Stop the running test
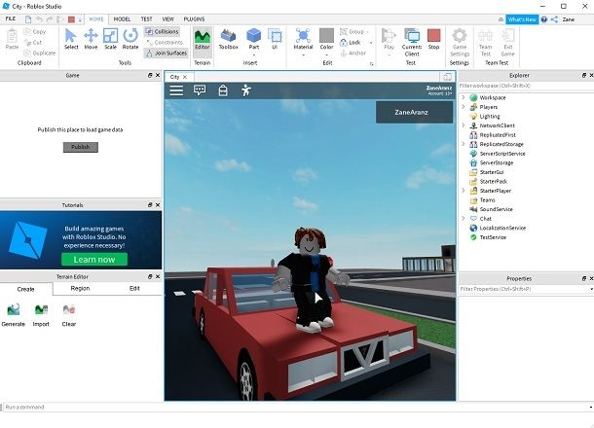The image size is (594, 428). coord(433,39)
